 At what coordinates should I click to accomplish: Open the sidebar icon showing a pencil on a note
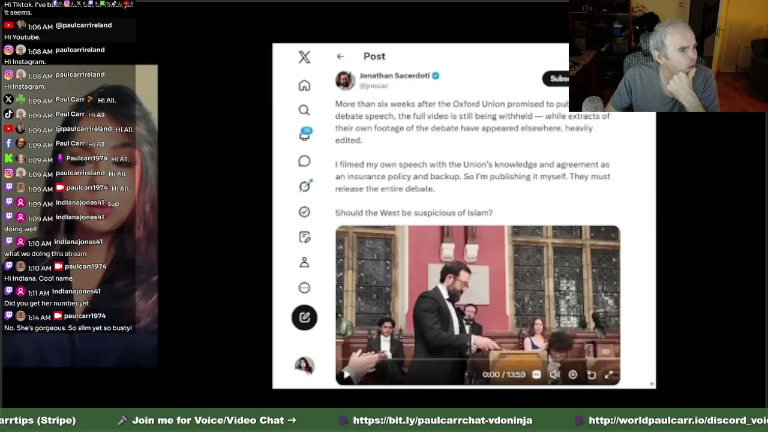(304, 237)
